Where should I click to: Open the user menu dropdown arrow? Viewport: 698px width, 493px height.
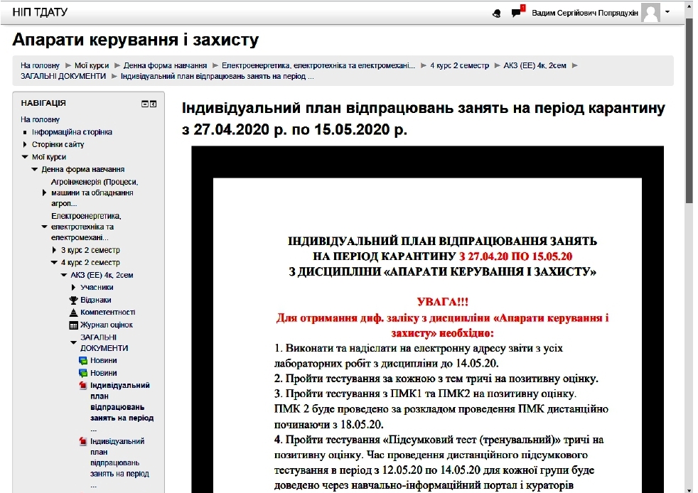pyautogui.click(x=667, y=12)
